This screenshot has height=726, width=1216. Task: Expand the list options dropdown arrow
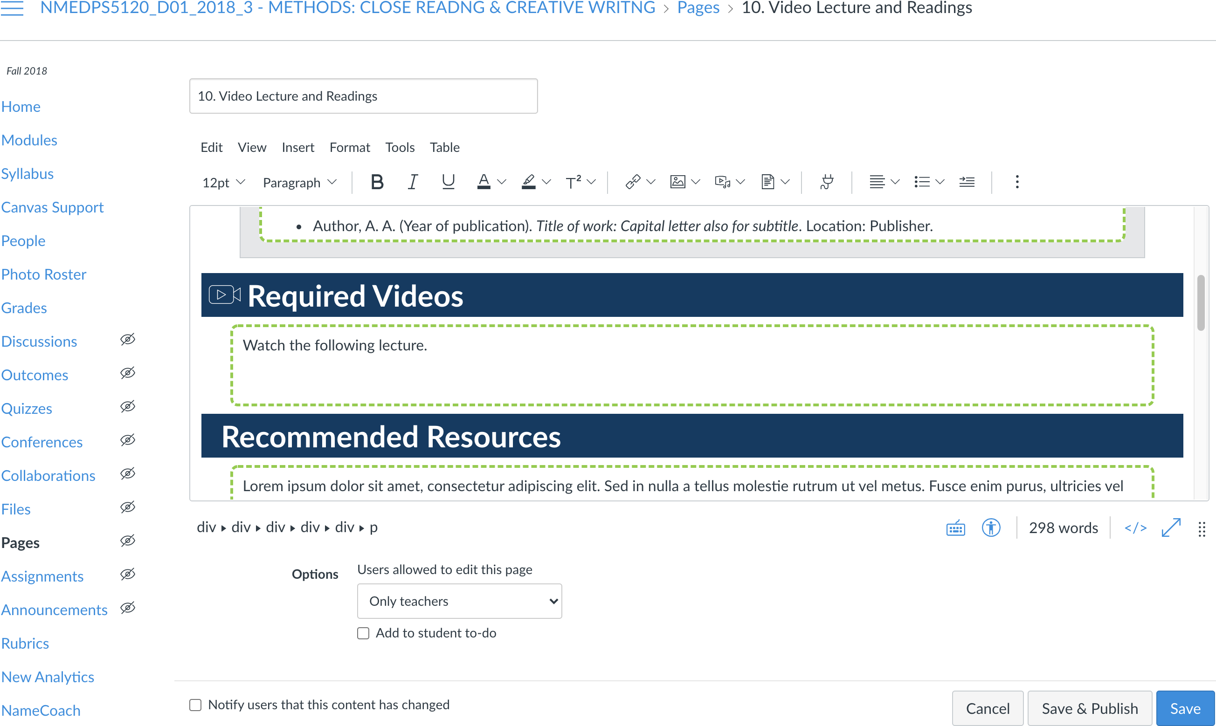[940, 182]
